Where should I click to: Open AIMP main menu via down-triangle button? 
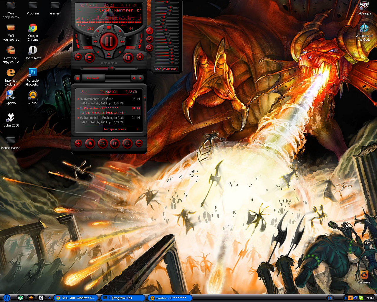tap(78, 57)
